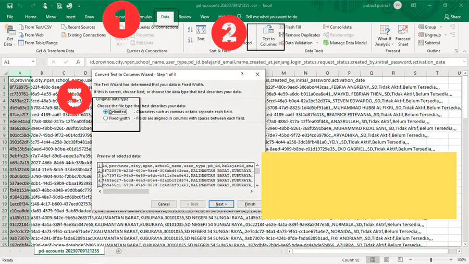Open the View tab

pos(205,17)
